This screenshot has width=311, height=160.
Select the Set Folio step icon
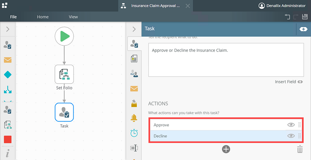tap(64, 74)
